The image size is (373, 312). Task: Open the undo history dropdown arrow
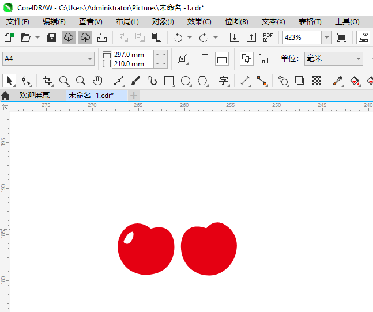pyautogui.click(x=190, y=37)
